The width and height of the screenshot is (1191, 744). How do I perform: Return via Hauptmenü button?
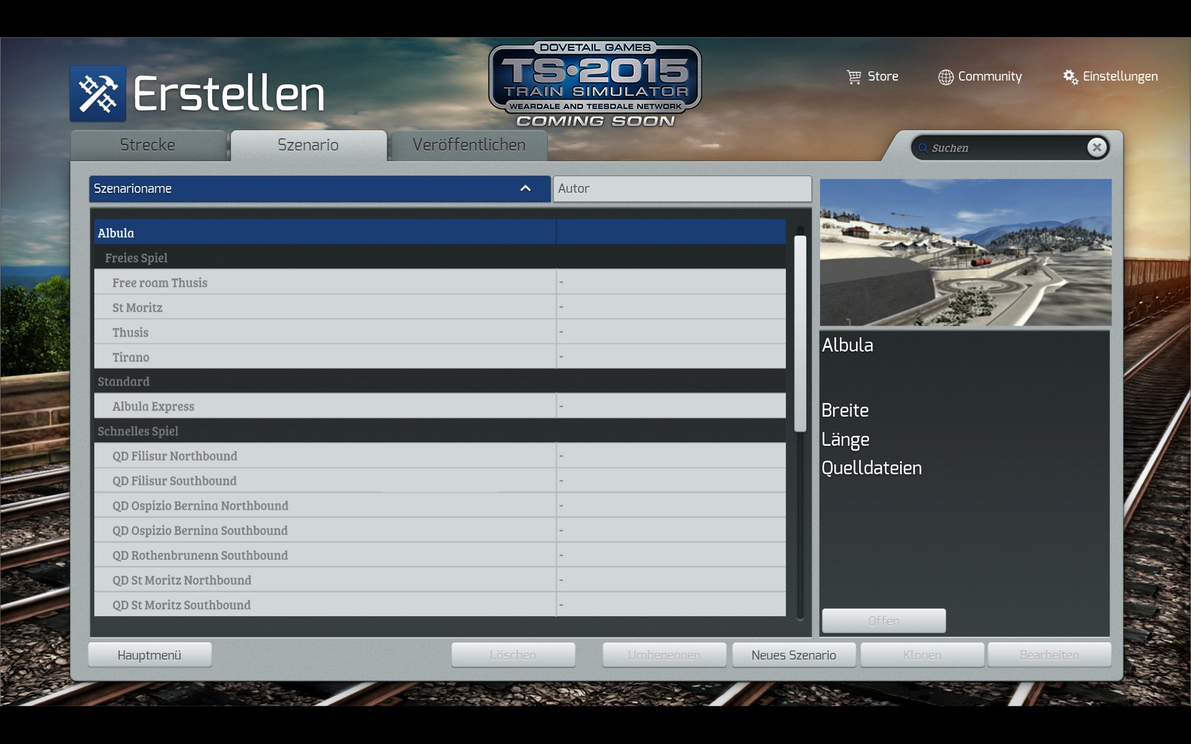(x=149, y=655)
